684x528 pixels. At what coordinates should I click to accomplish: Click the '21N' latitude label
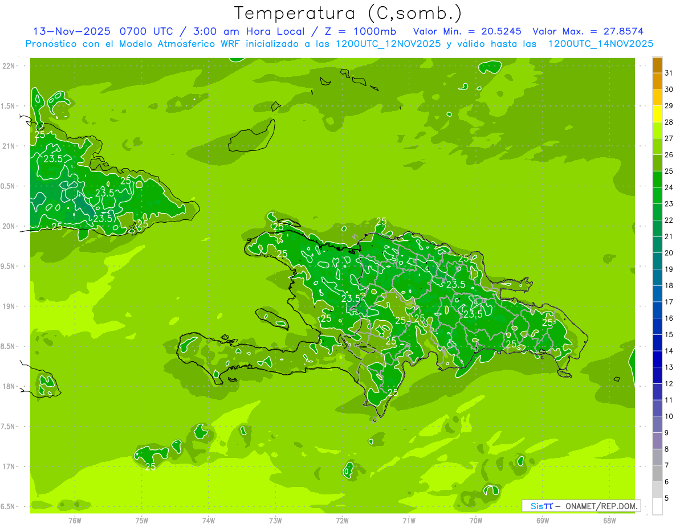click(x=8, y=146)
